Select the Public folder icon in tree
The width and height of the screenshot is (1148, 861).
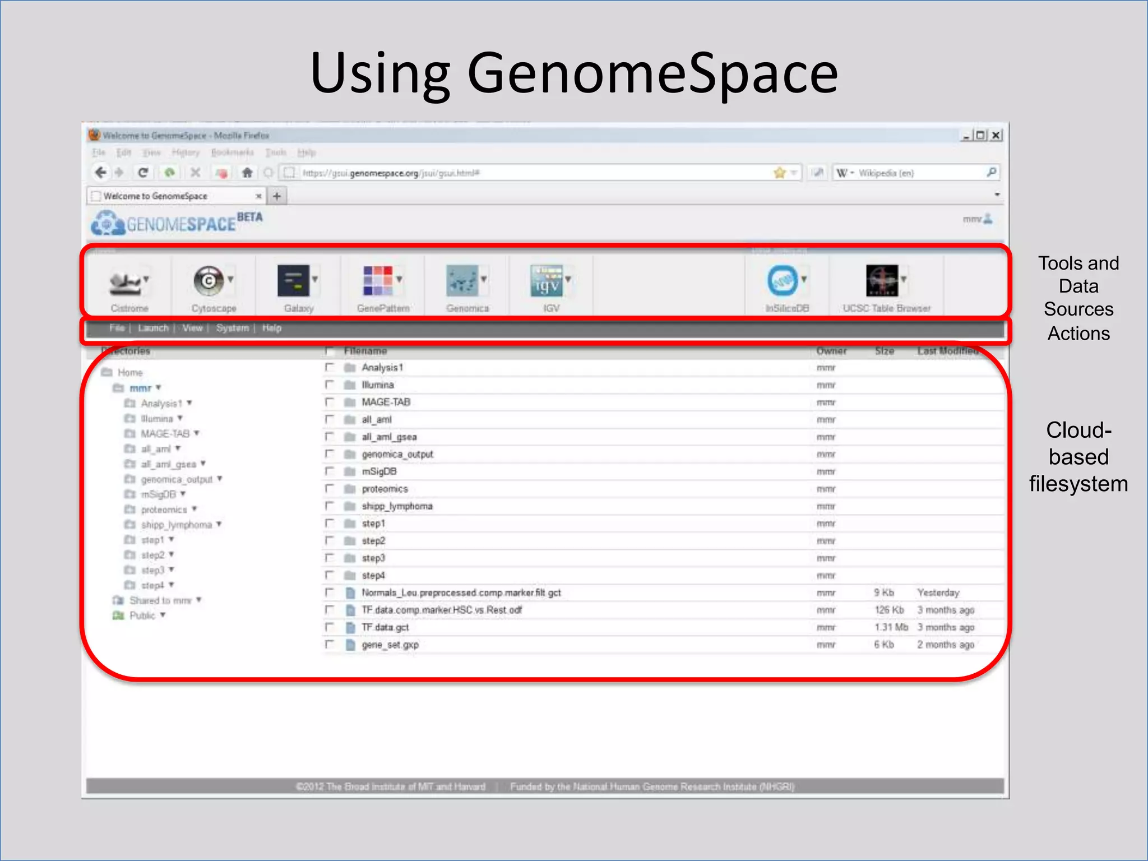coord(118,615)
